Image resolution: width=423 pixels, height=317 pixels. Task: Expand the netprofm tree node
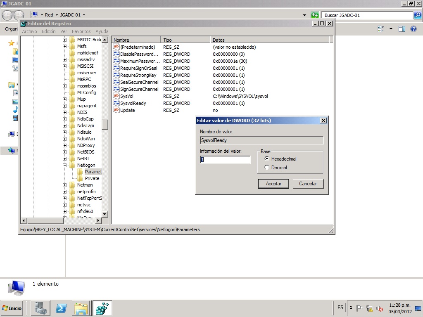(64, 192)
